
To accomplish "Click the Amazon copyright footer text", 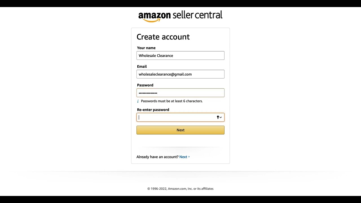I will [x=180, y=189].
